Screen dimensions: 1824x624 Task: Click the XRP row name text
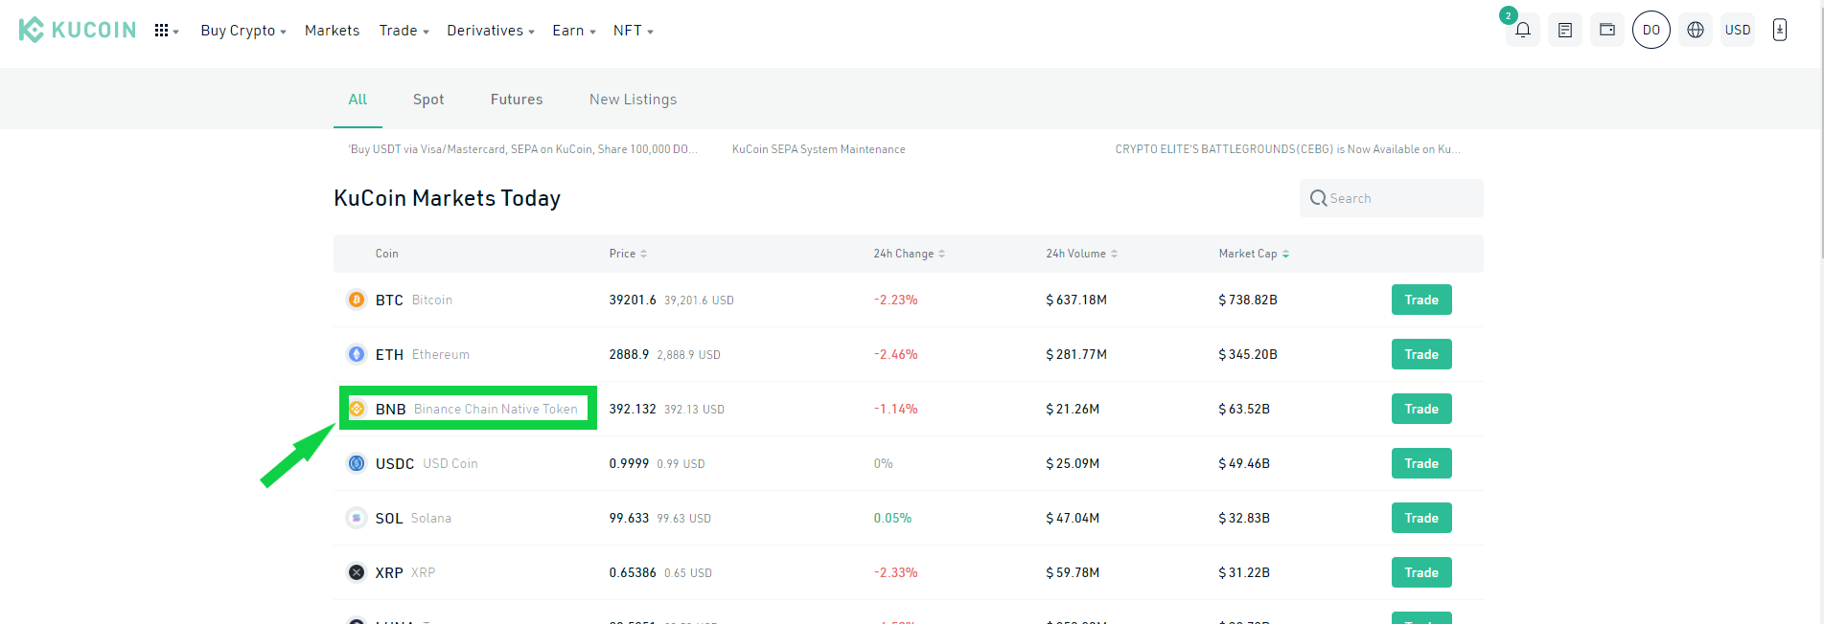405,572
